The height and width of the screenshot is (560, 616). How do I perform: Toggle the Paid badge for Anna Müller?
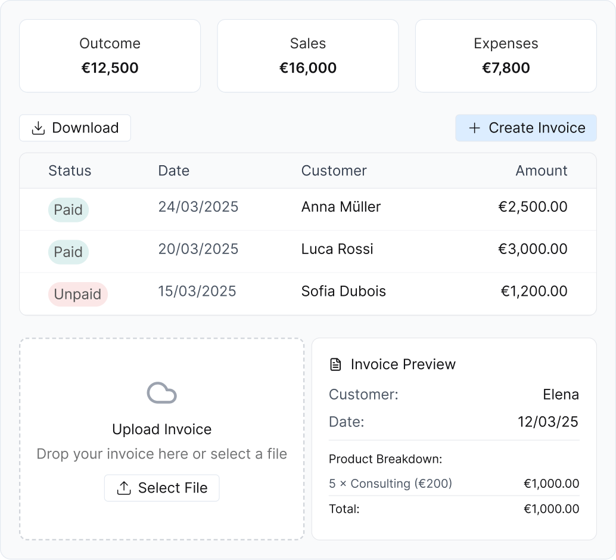pyautogui.click(x=68, y=209)
